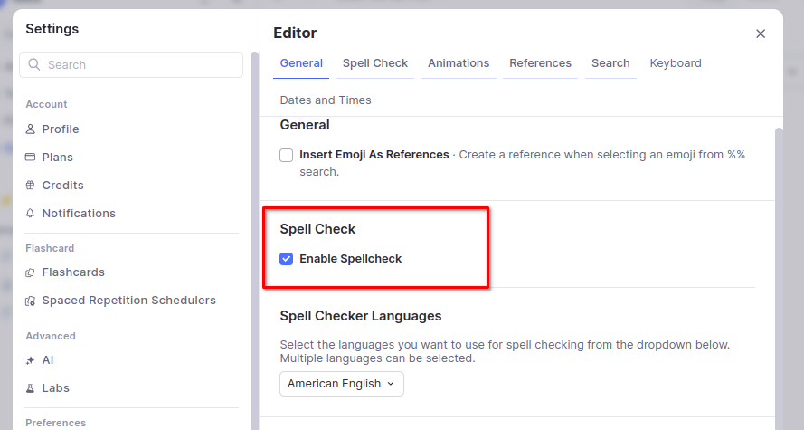Click the Flashcards stack icon
804x430 pixels.
pos(31,272)
